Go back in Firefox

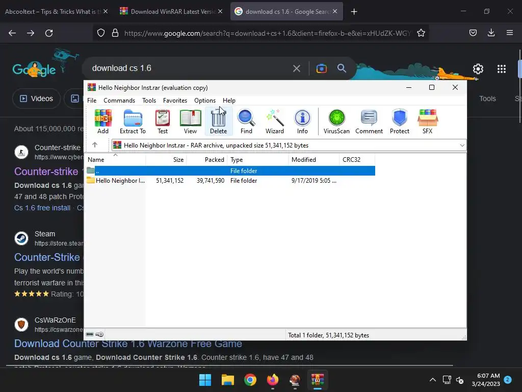pos(12,33)
